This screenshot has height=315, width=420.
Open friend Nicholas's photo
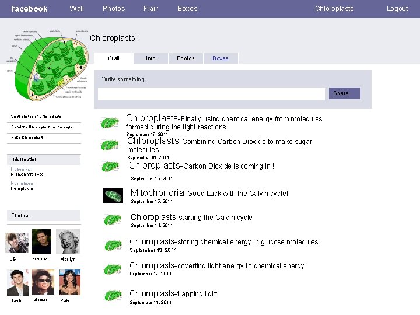coord(41,242)
